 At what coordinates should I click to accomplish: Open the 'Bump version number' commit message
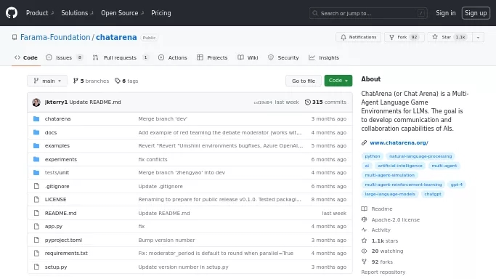coord(166,240)
